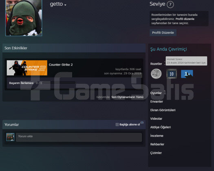Open the Rozetler badges section
Viewport: 214px width, 171px height.
tap(156, 64)
